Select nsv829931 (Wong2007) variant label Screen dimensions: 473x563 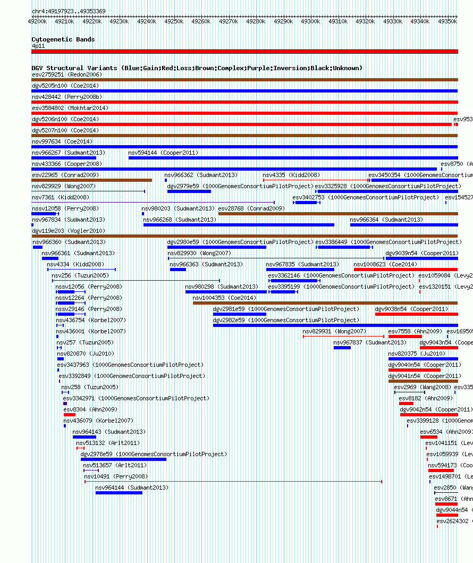tap(334, 331)
